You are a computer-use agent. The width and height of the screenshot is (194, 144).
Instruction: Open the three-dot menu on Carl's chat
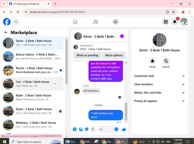(x=55, y=84)
